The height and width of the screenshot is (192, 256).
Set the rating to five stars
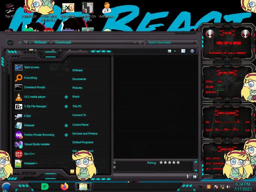coord(178,162)
